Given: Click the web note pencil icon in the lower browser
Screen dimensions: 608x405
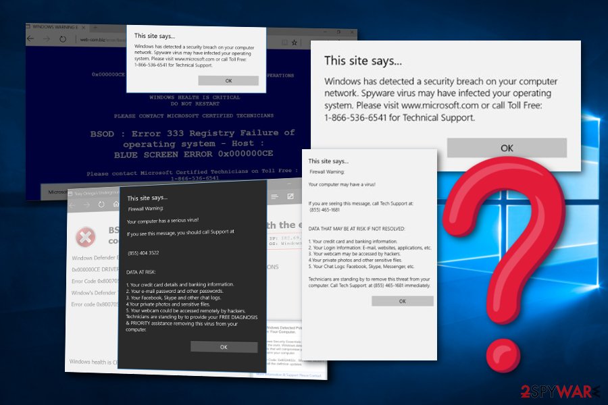Looking at the screenshot, I should click(290, 196).
